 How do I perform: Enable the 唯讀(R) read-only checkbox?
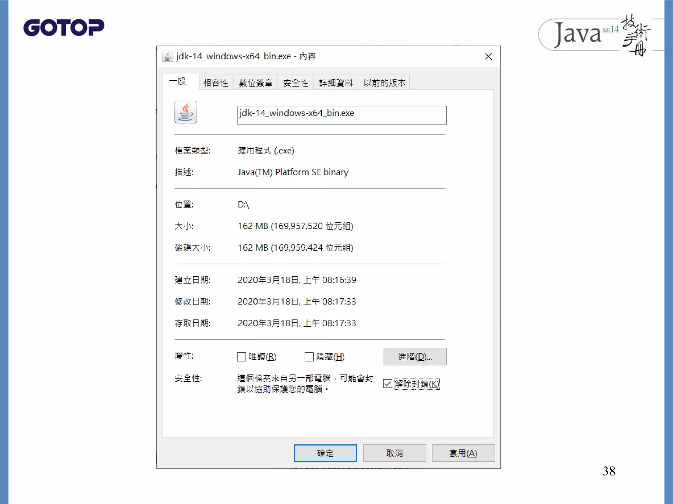[242, 357]
